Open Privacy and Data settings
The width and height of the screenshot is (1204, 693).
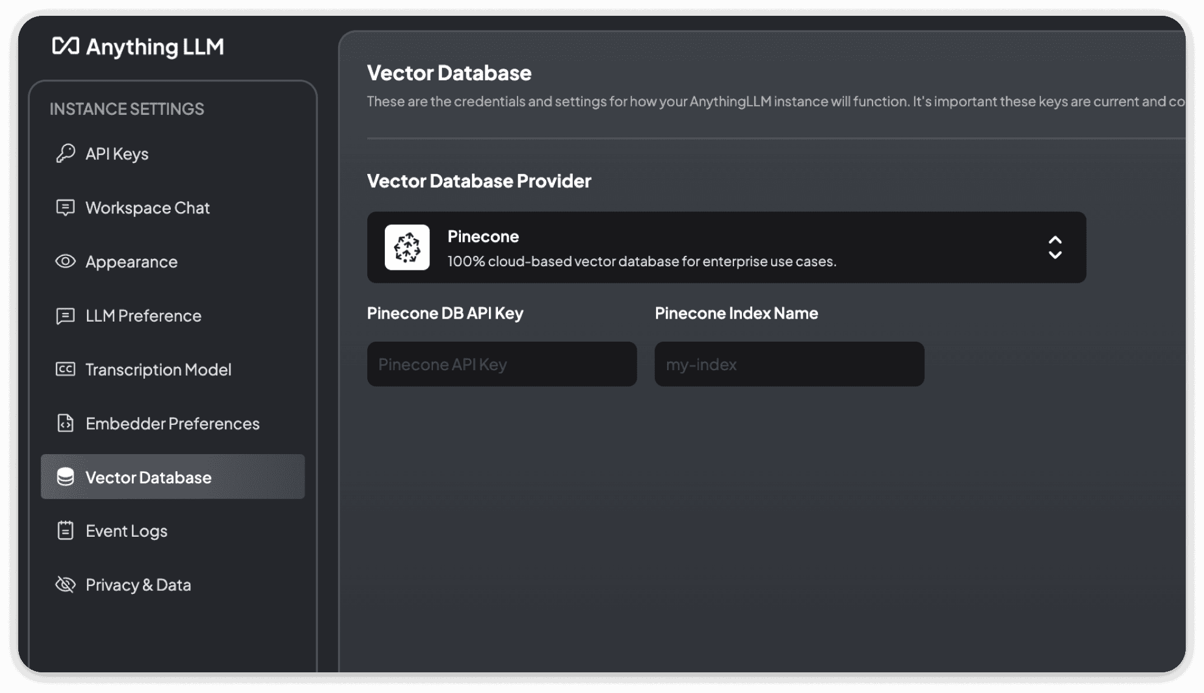tap(138, 584)
